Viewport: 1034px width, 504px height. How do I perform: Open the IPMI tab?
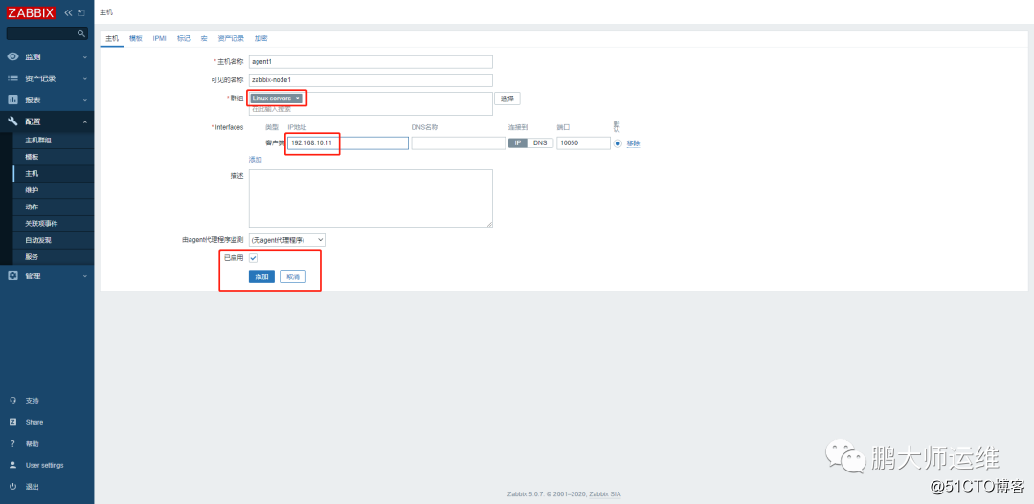pyautogui.click(x=160, y=39)
